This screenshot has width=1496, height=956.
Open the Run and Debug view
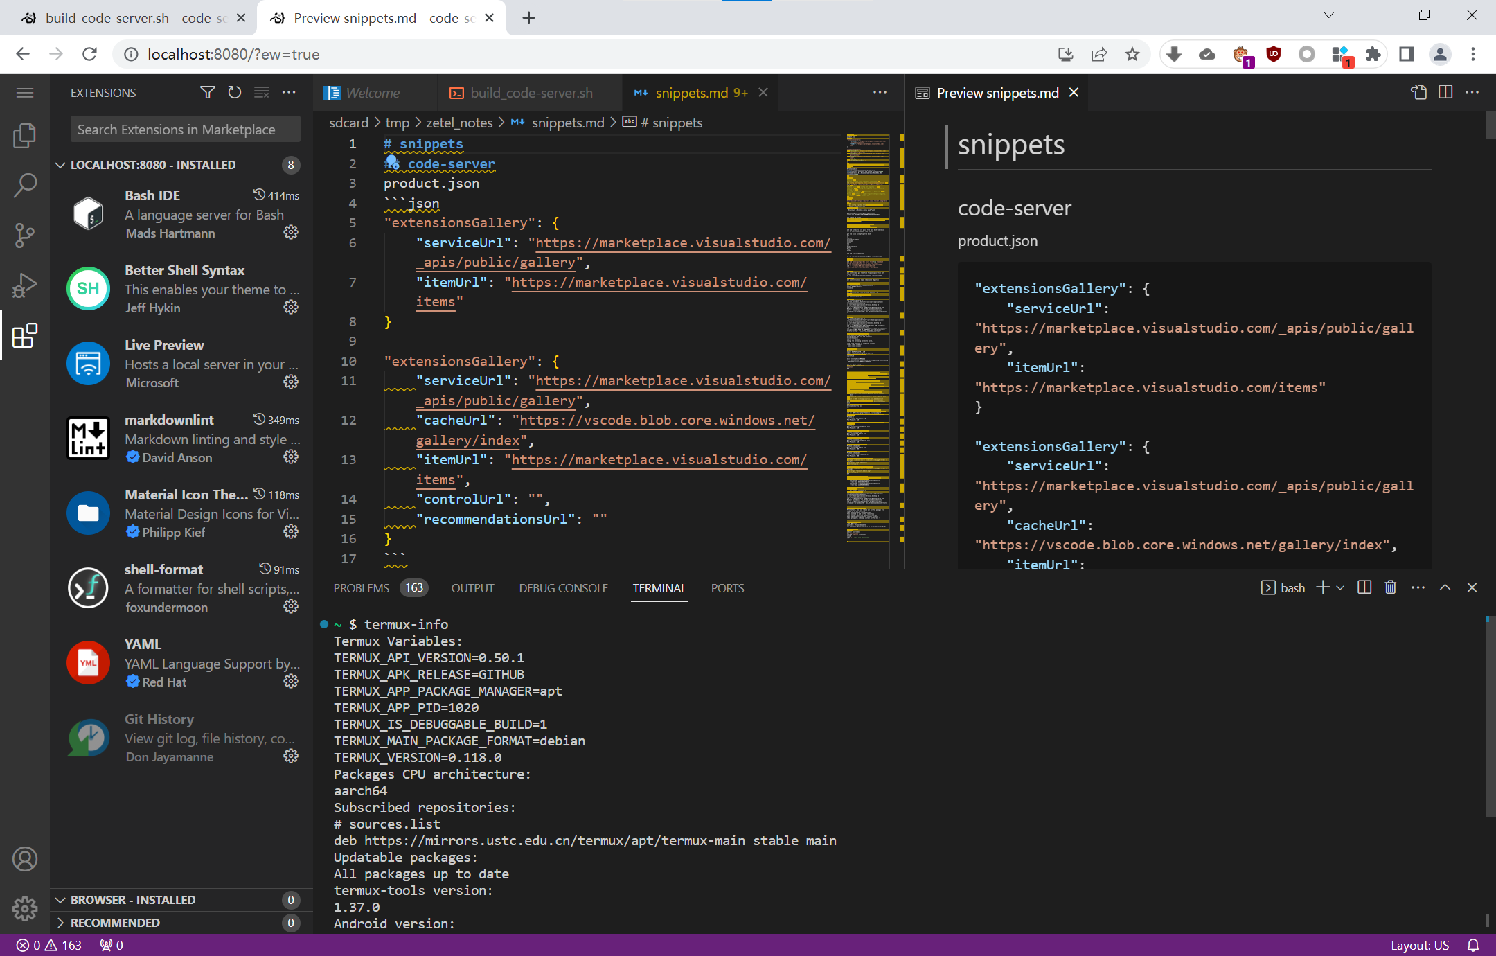tap(25, 285)
